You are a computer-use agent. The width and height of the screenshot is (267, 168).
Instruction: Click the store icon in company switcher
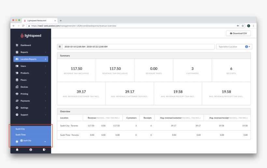click(x=17, y=142)
